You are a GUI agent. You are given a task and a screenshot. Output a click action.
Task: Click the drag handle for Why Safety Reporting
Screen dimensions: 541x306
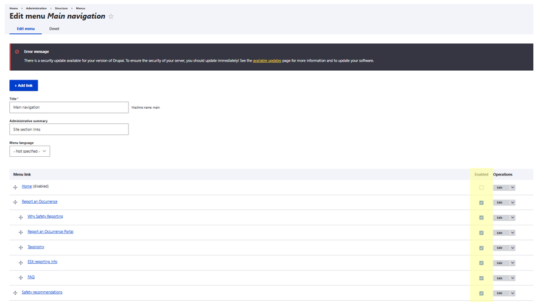(21, 218)
